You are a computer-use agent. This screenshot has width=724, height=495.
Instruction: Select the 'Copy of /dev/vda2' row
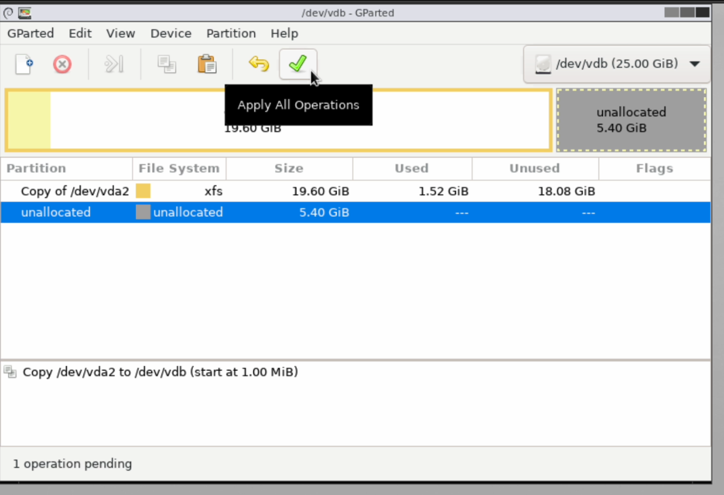click(x=355, y=191)
